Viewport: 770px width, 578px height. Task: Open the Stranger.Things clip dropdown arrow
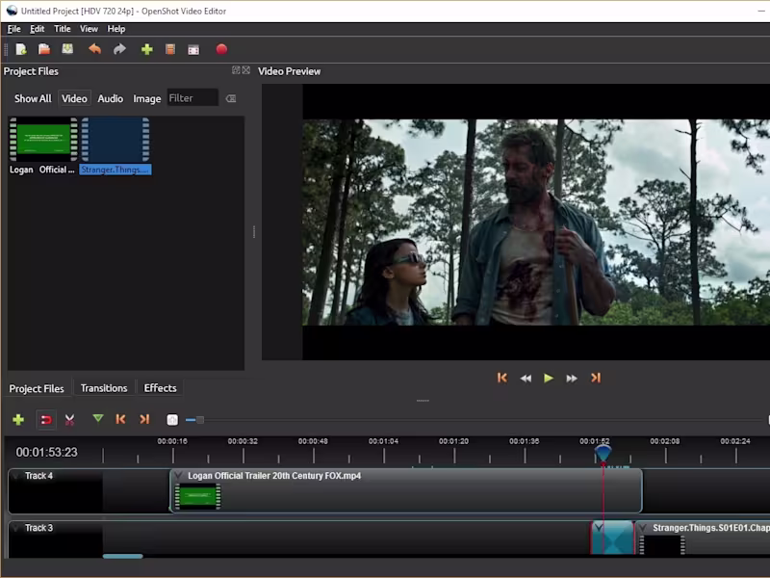[643, 528]
